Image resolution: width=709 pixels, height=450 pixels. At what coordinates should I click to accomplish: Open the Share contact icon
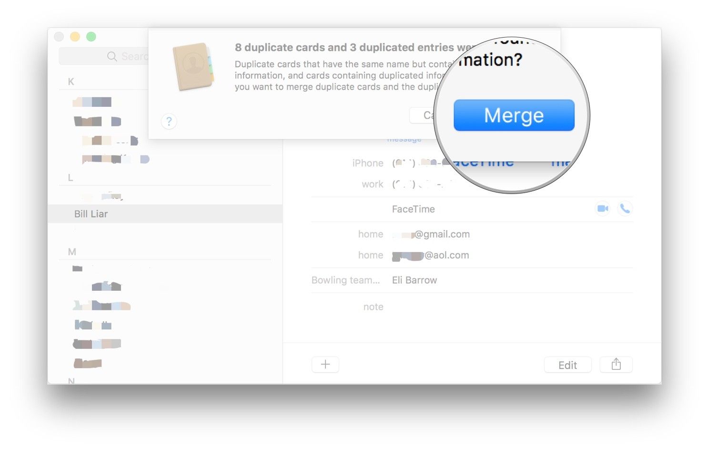point(616,365)
